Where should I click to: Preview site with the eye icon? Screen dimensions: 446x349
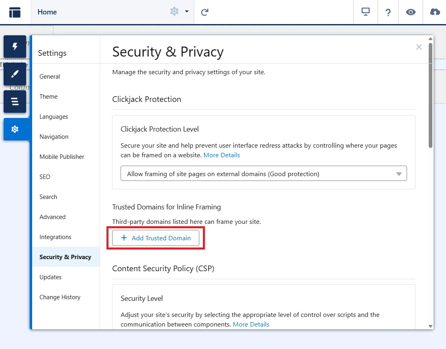click(411, 12)
